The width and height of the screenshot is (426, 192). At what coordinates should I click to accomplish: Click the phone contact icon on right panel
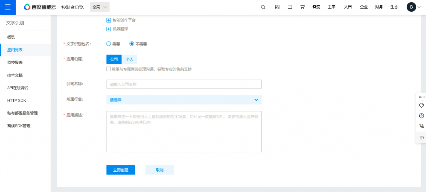coord(421,126)
